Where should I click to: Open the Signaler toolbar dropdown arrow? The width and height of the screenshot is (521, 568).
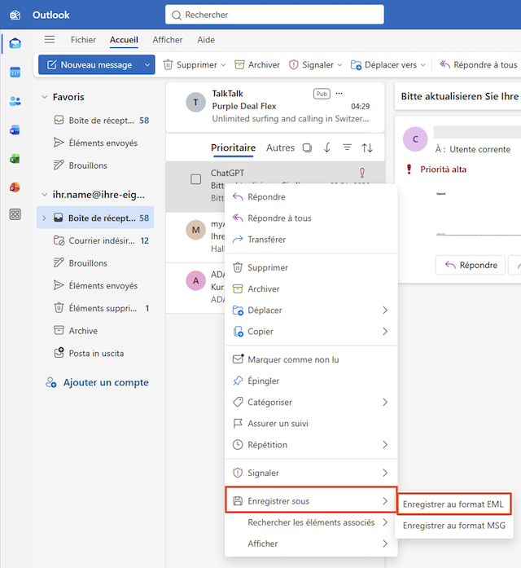pos(339,65)
